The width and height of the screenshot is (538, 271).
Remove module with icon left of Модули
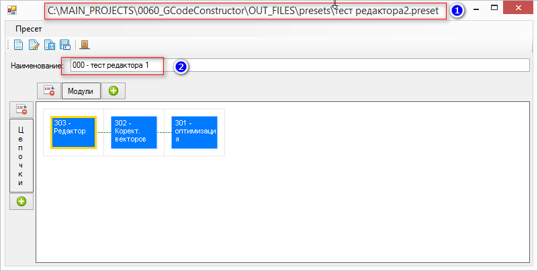click(x=48, y=91)
